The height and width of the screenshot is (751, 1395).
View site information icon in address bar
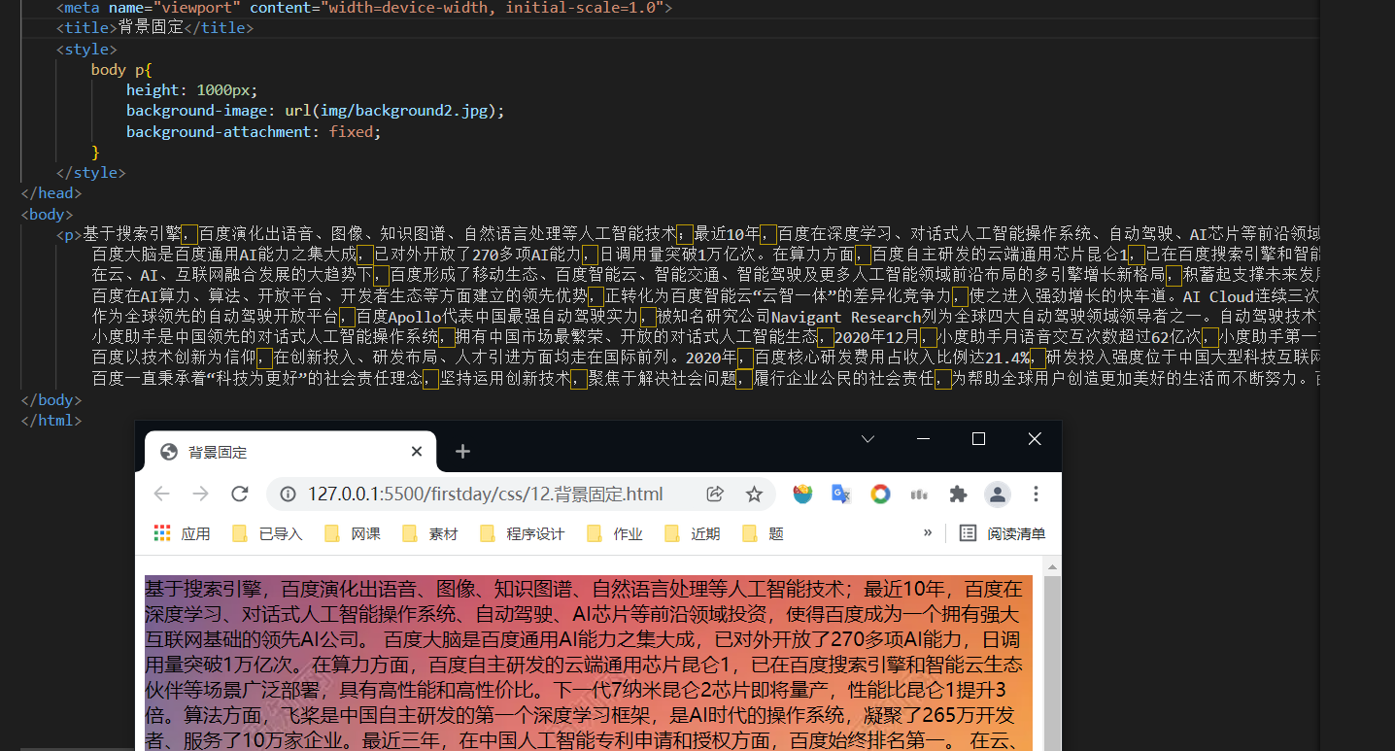(288, 495)
